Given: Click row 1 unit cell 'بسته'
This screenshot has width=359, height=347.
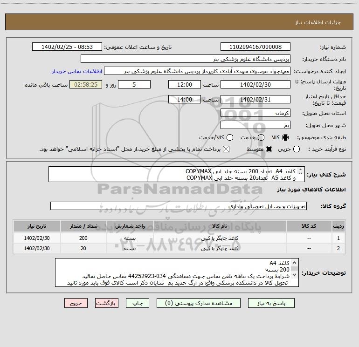Looking at the screenshot, I should coord(130,238).
